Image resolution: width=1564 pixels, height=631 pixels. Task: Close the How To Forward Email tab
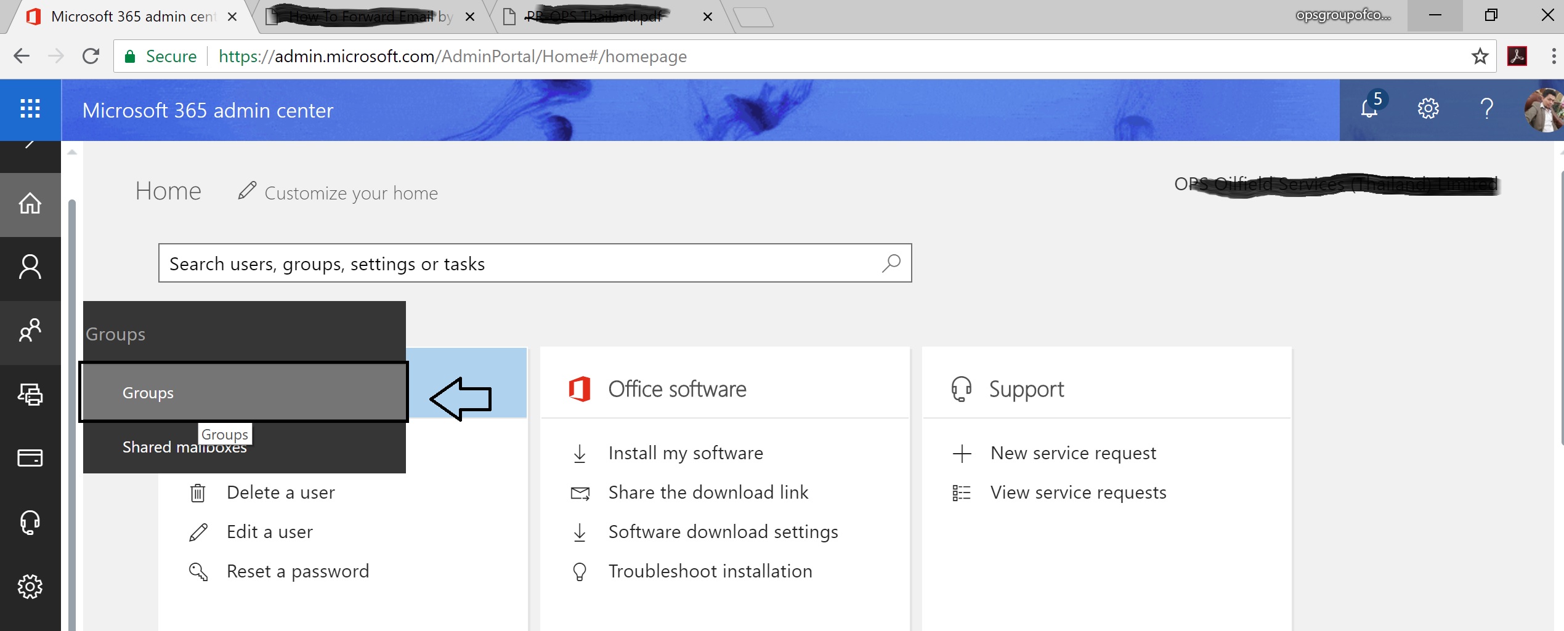point(470,17)
